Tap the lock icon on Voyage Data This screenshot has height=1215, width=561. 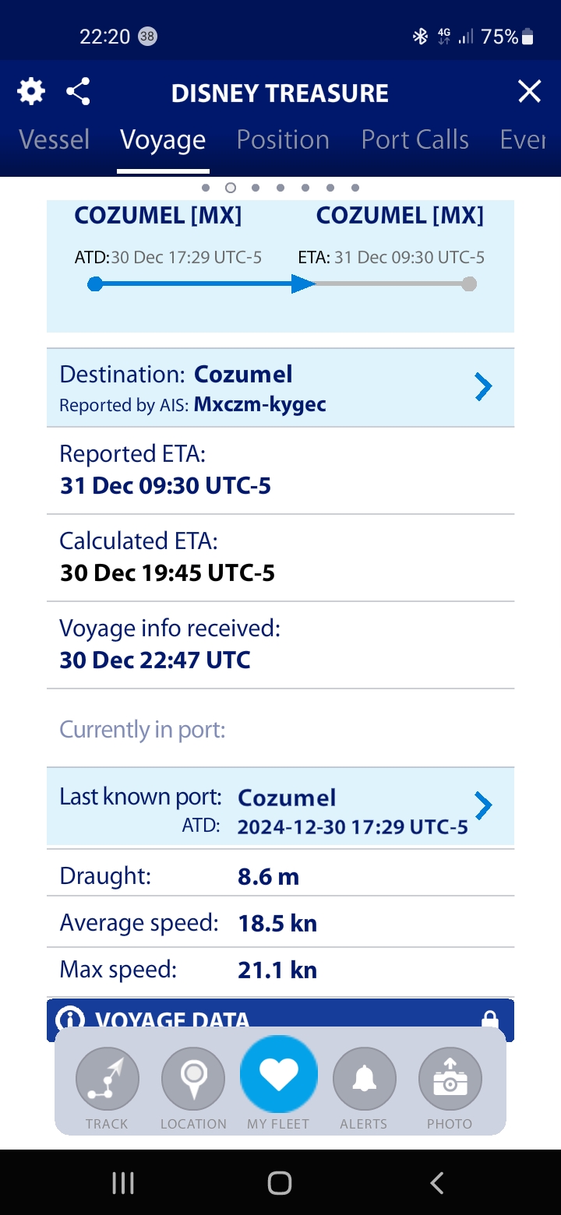coord(489,1020)
